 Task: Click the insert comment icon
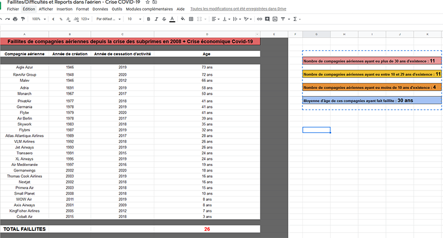(267, 19)
